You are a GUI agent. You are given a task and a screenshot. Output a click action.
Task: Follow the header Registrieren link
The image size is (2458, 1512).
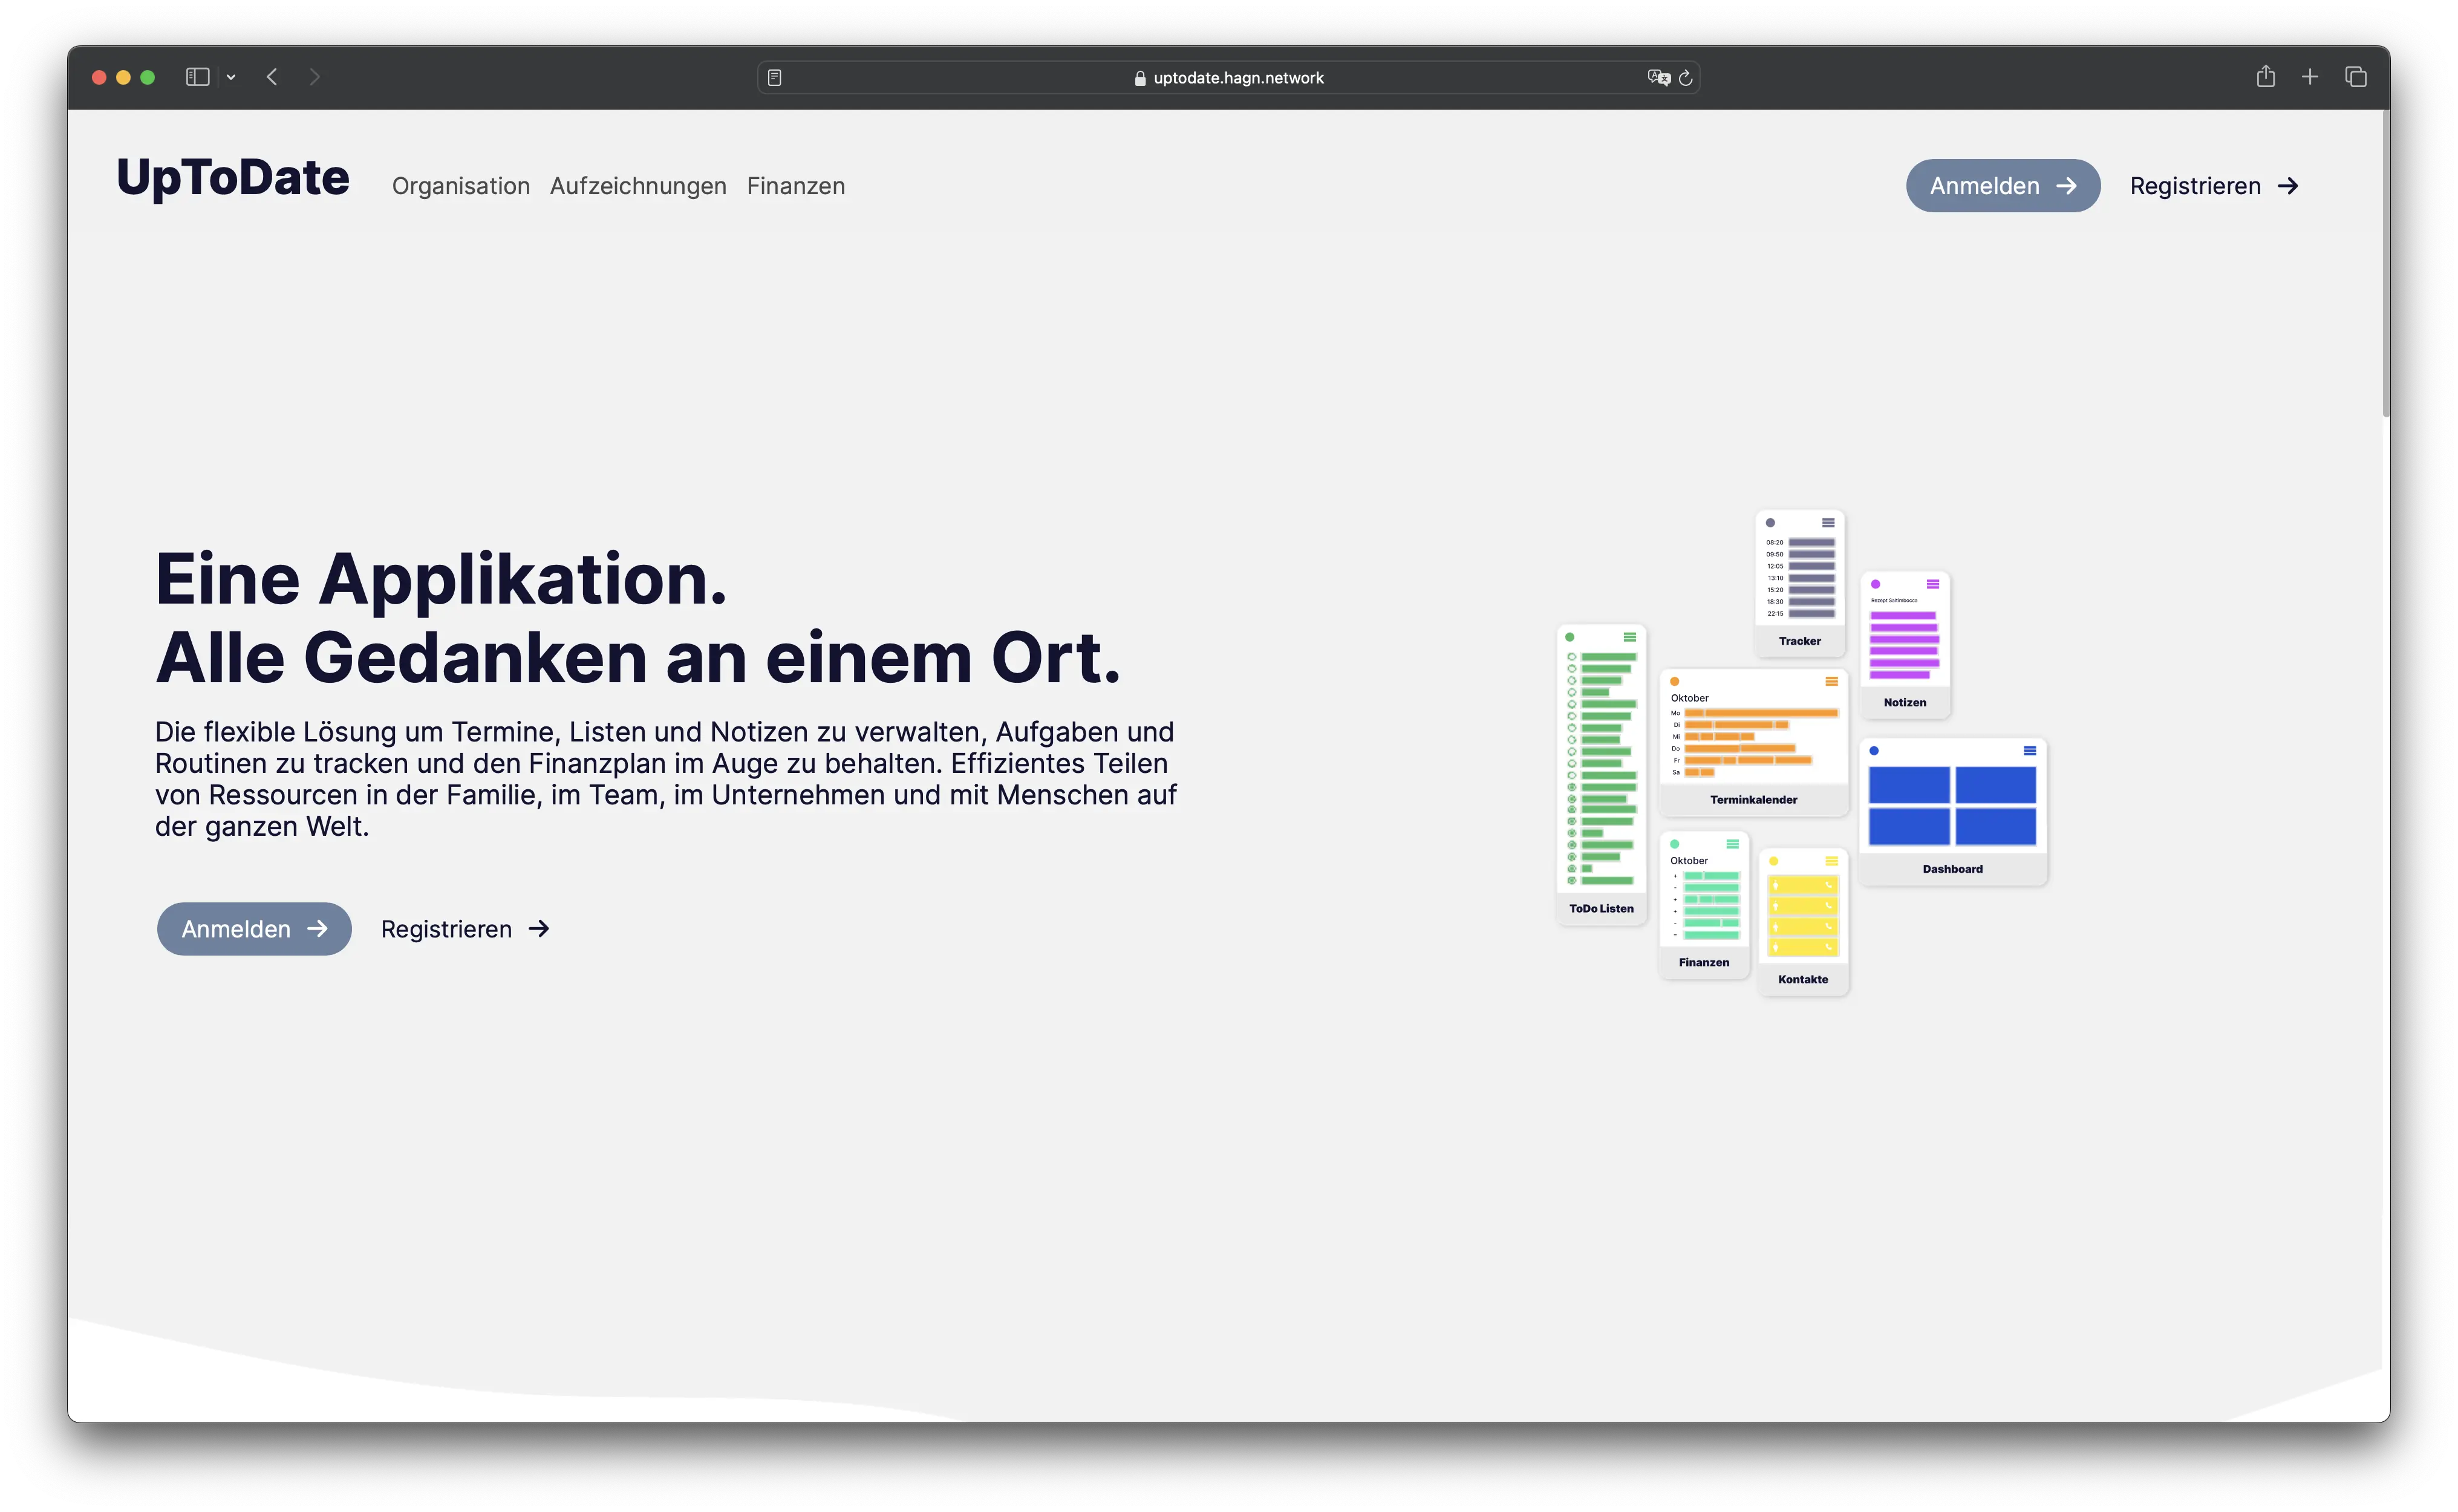pos(2213,186)
